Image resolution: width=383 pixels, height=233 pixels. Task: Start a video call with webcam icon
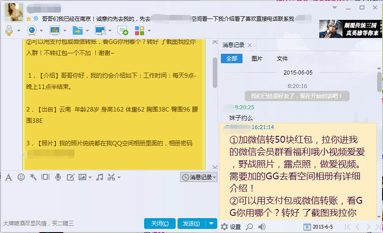[x=32, y=31]
